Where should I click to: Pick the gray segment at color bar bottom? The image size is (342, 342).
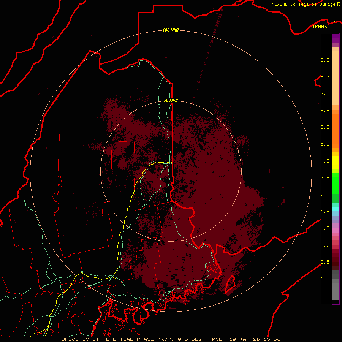click(336, 291)
